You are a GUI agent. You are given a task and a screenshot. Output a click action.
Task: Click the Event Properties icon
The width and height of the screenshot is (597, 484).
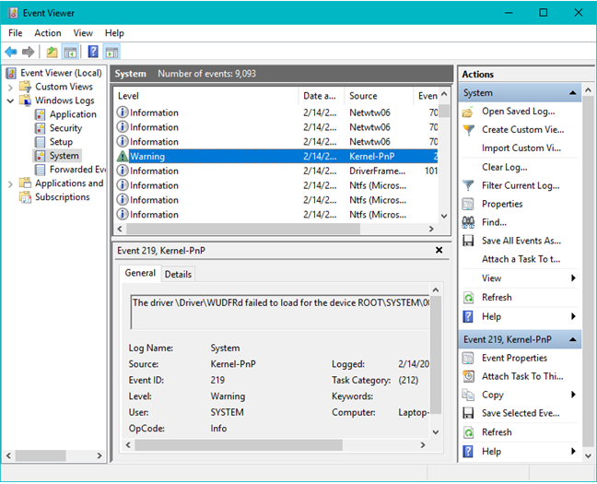[x=469, y=358]
